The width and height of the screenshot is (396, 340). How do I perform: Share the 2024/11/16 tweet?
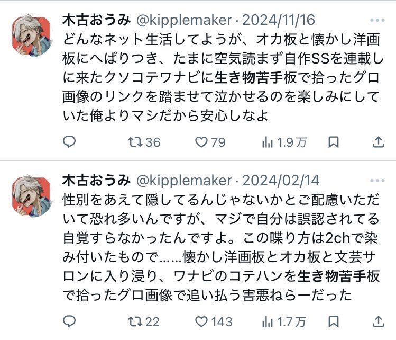(x=379, y=142)
